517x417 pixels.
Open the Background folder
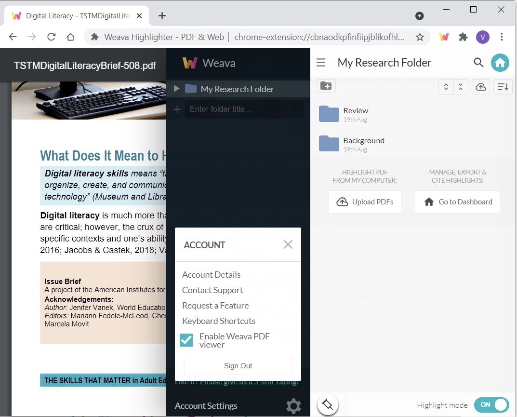[351, 144]
